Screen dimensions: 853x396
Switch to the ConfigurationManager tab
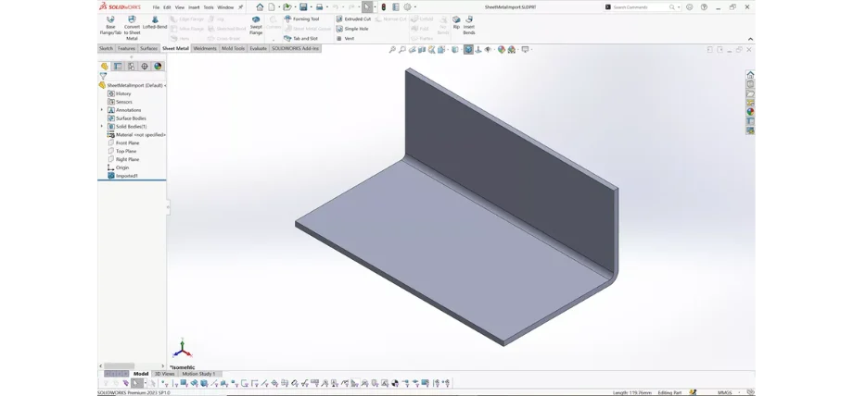coord(131,67)
